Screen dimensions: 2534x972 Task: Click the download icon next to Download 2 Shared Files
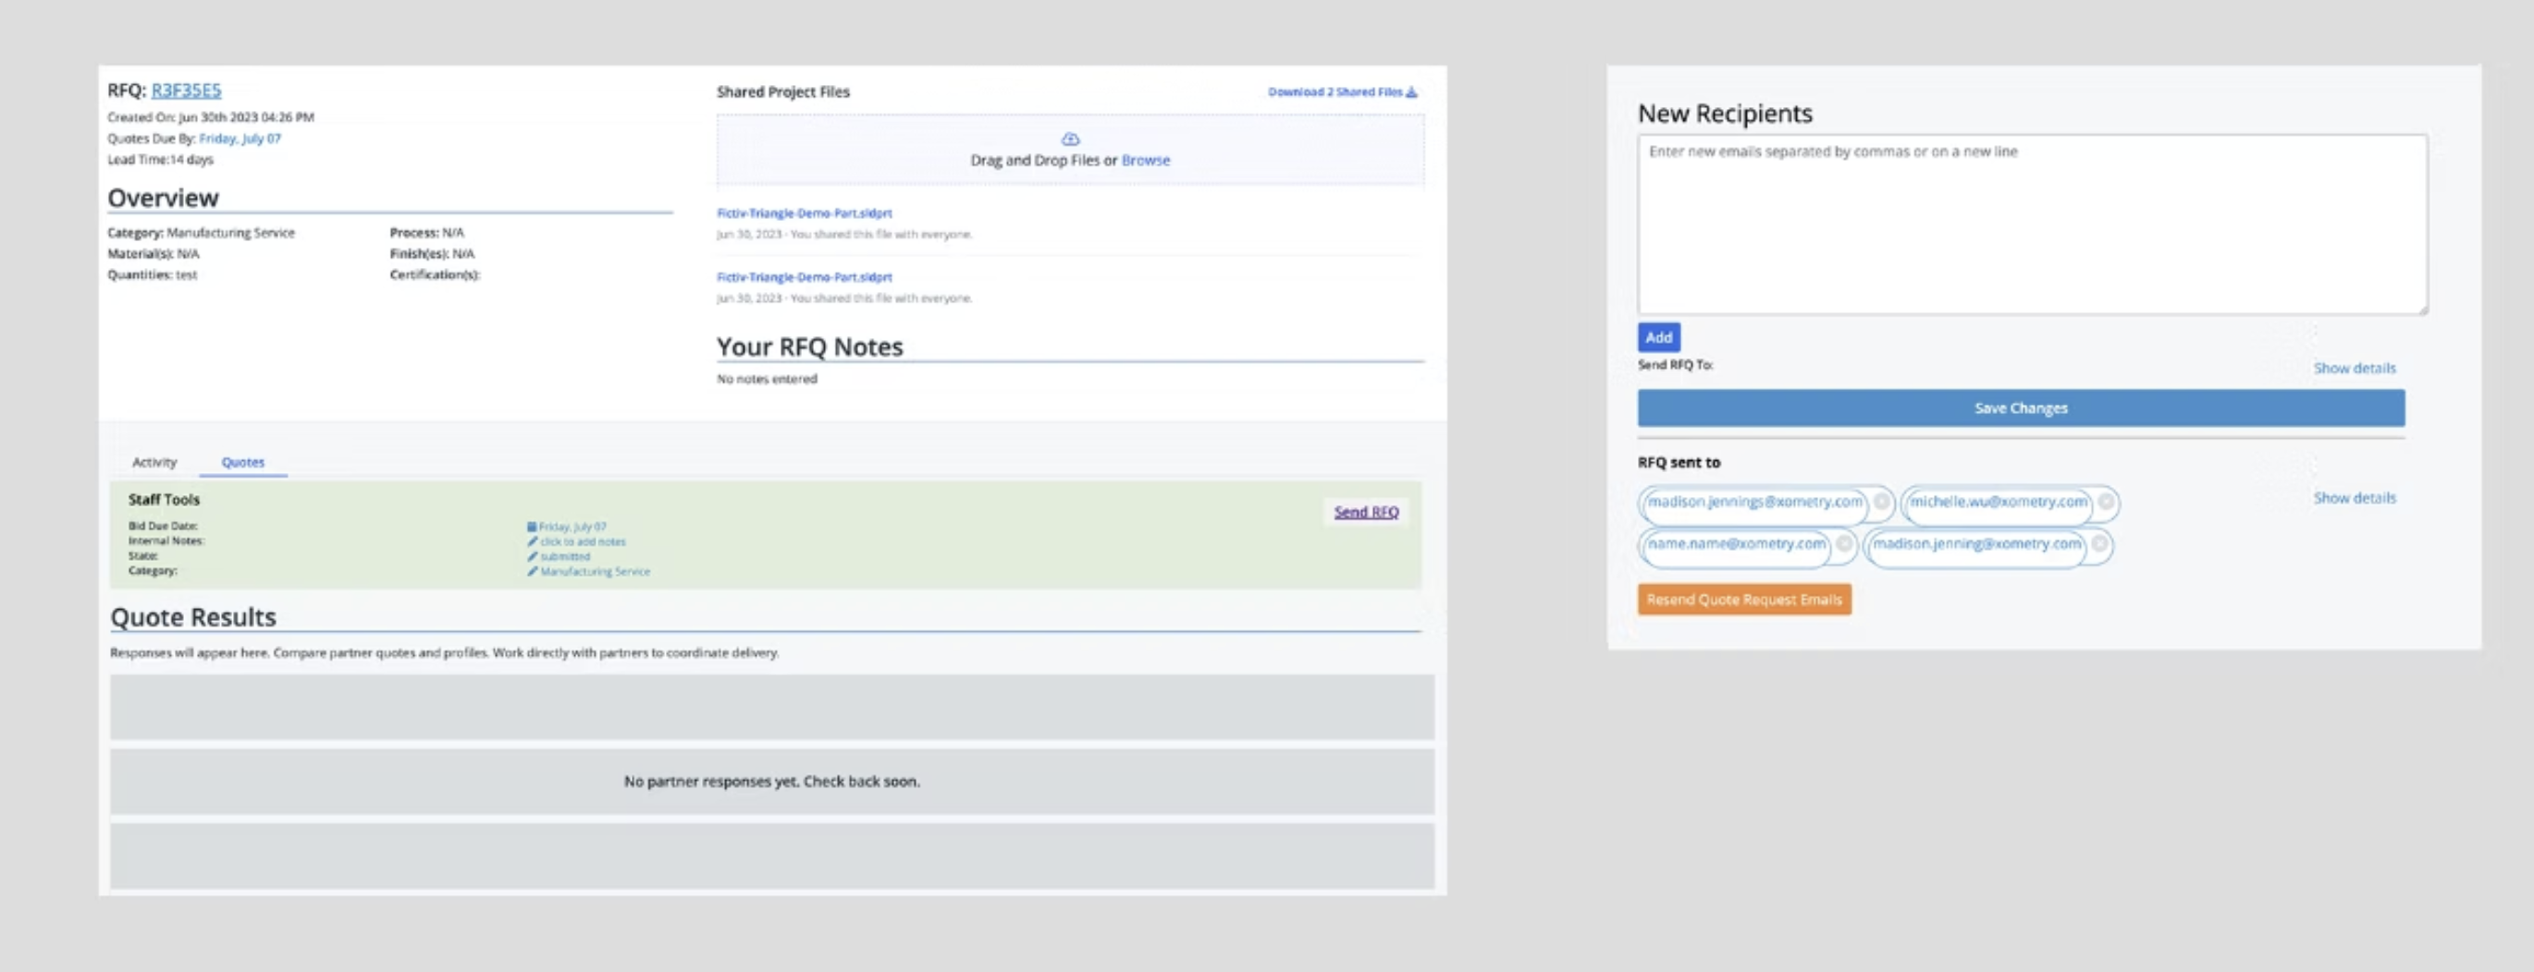pos(1411,91)
